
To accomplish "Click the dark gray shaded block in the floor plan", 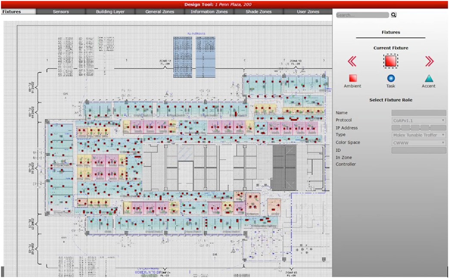I will pos(284,167).
